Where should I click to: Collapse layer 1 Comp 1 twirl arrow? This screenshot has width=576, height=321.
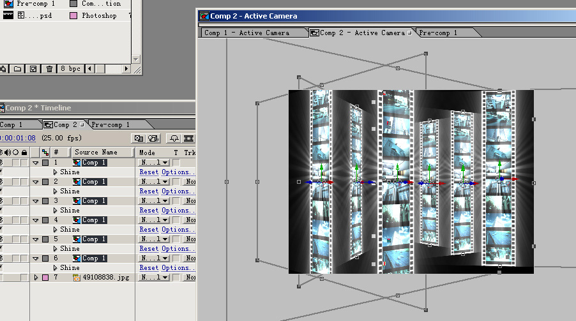pyautogui.click(x=36, y=163)
